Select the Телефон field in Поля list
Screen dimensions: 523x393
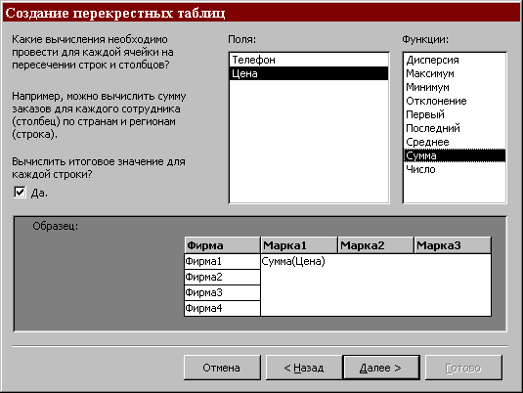[309, 60]
